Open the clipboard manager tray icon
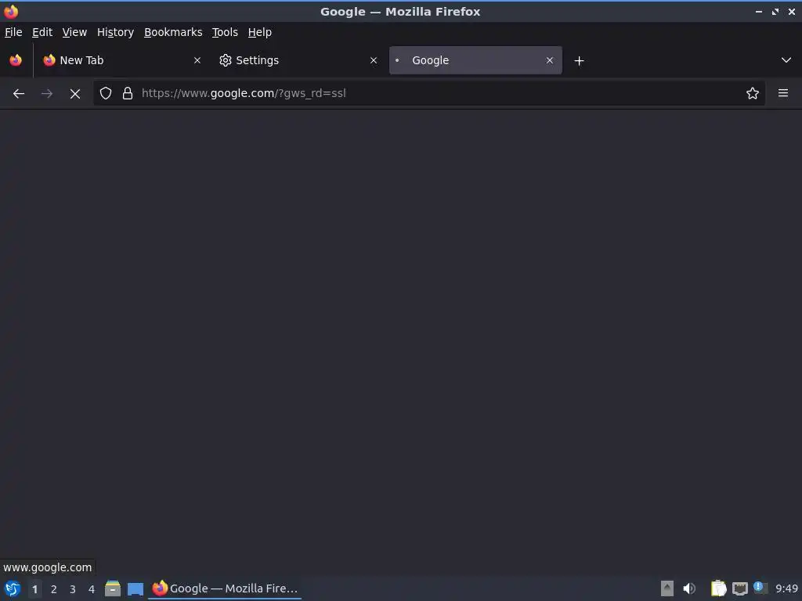Screen dimensions: 802x601 tap(719, 588)
